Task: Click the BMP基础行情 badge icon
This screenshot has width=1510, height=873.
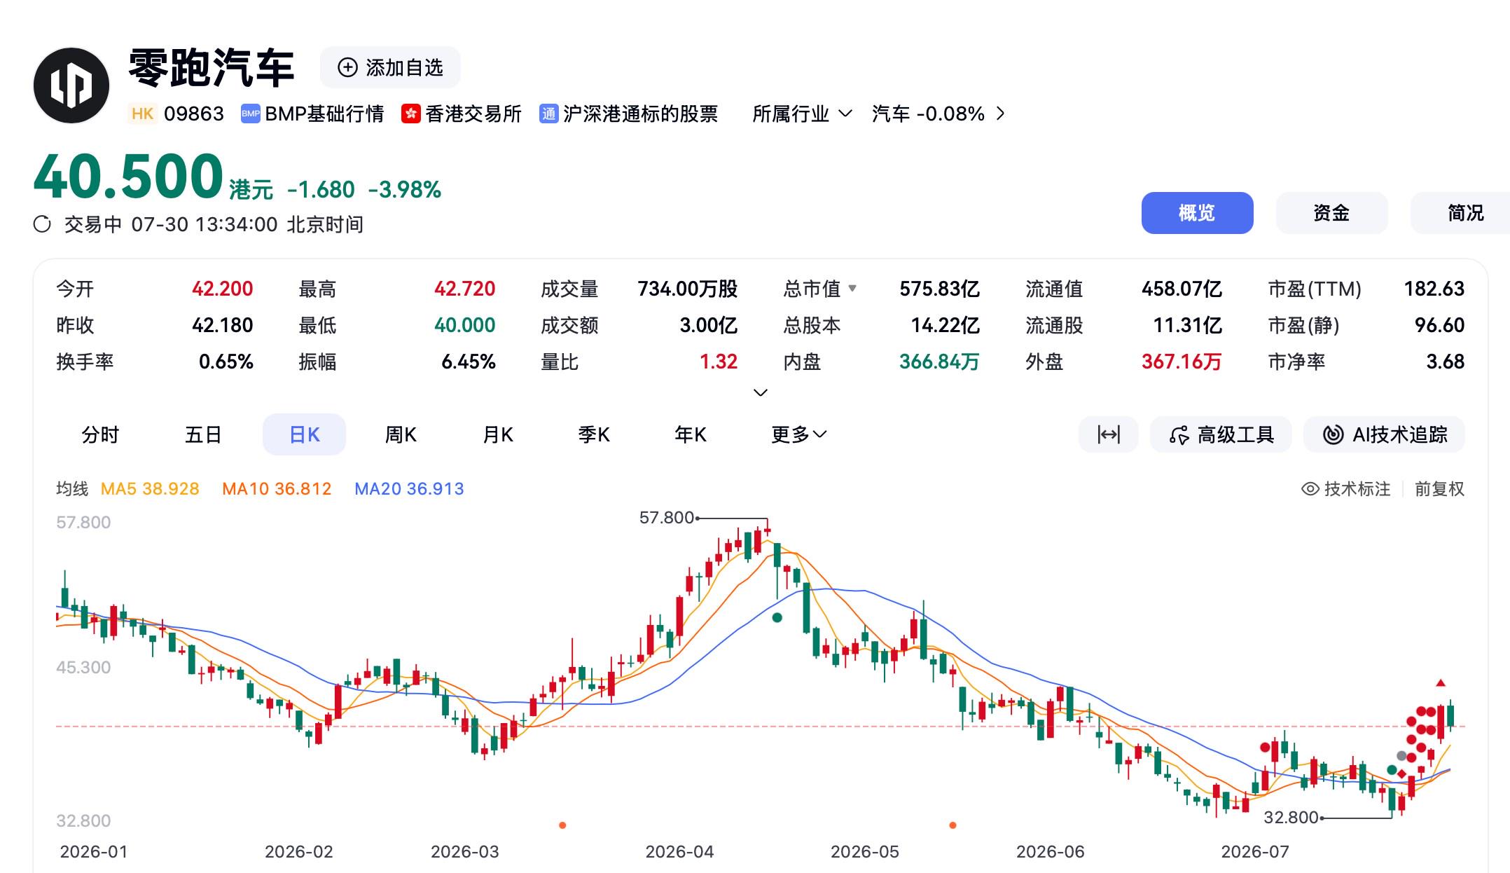Action: tap(250, 114)
